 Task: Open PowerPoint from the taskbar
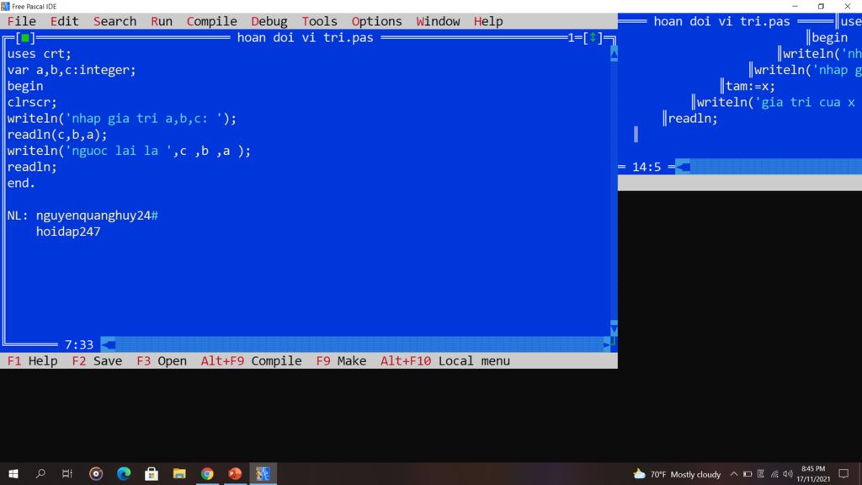pos(235,473)
